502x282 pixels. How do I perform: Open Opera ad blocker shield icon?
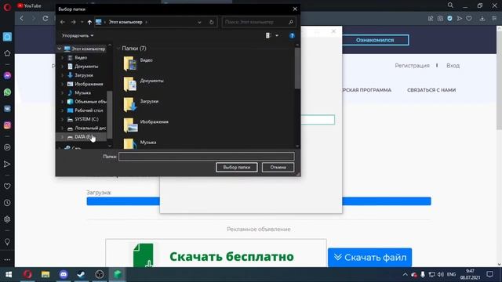click(x=449, y=19)
